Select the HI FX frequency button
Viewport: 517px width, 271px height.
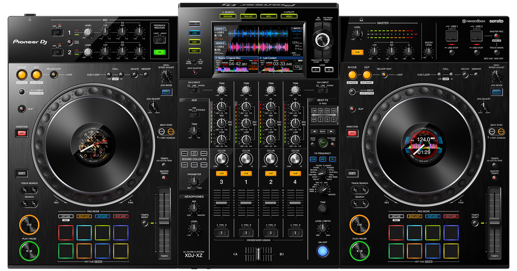coord(332,159)
